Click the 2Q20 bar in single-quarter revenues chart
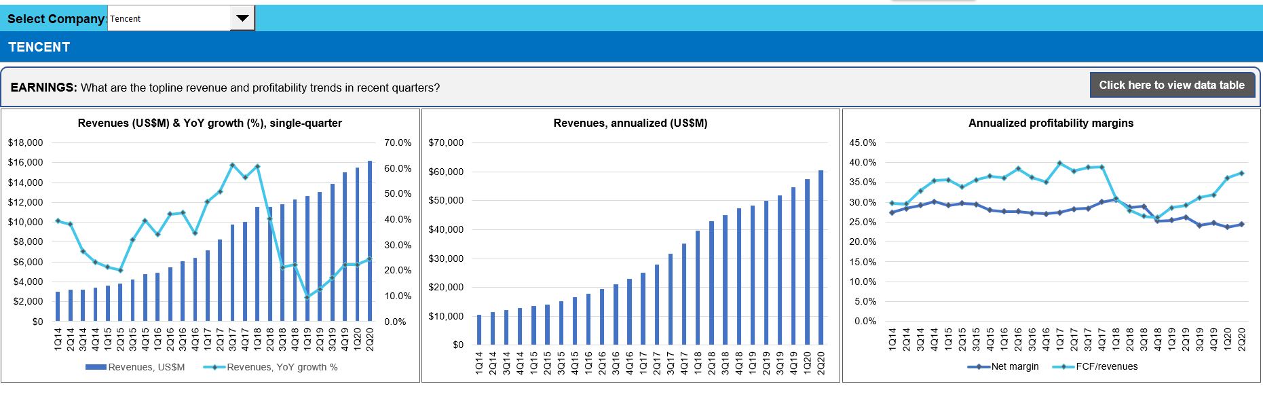1263x405 pixels. tap(370, 241)
